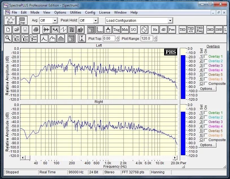Open settings dialog icon in top toolbar
This screenshot has width=230, height=179.
[x=91, y=30]
